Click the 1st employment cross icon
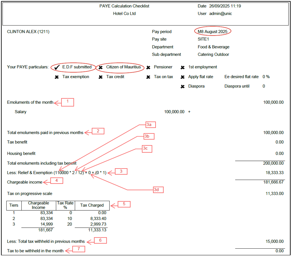The width and height of the screenshot is (291, 256). [182, 67]
